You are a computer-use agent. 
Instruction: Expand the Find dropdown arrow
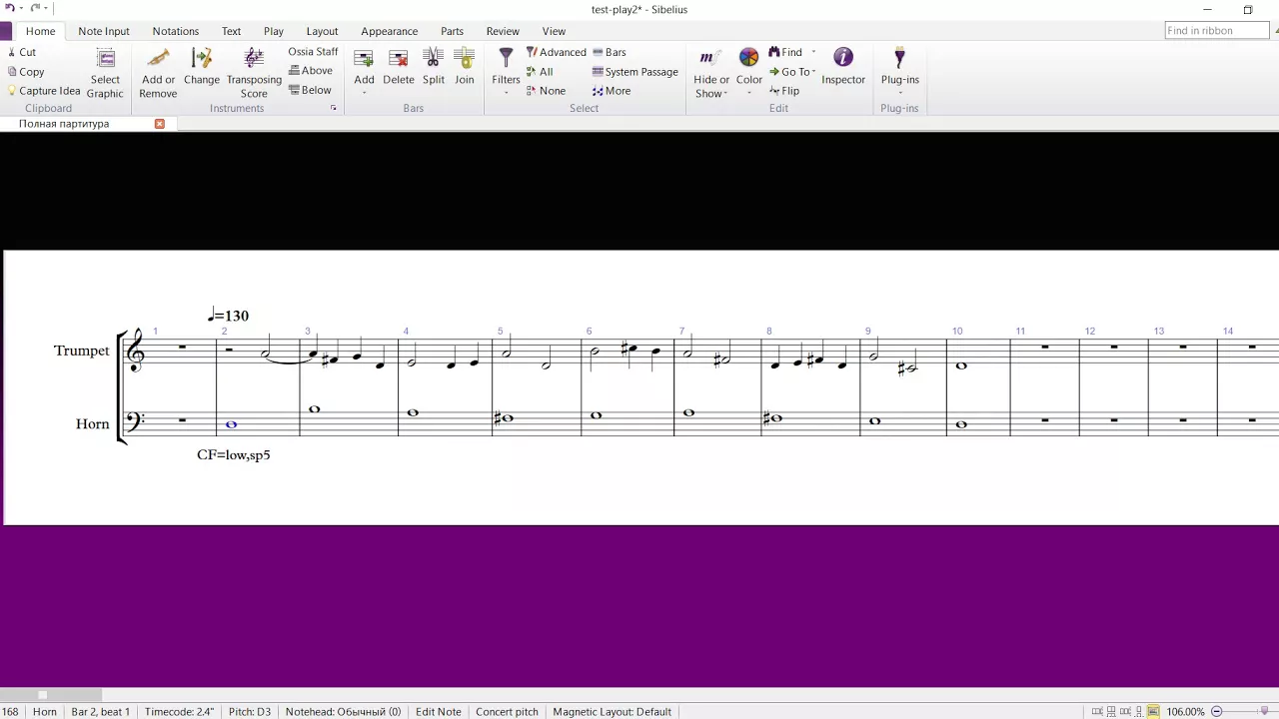[x=813, y=52]
